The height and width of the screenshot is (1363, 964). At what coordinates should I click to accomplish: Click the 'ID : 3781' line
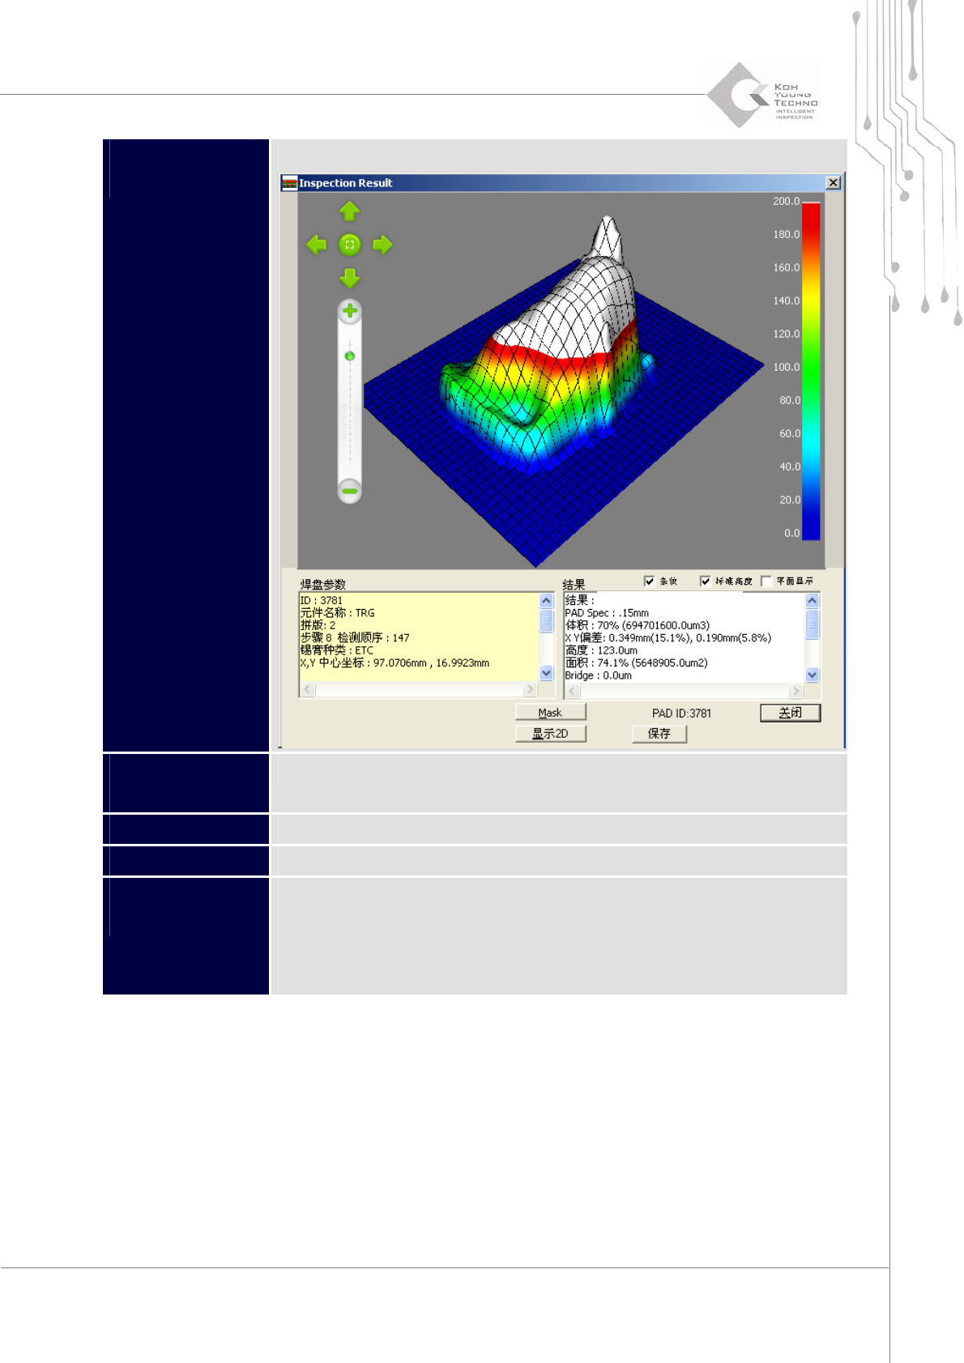(x=322, y=601)
